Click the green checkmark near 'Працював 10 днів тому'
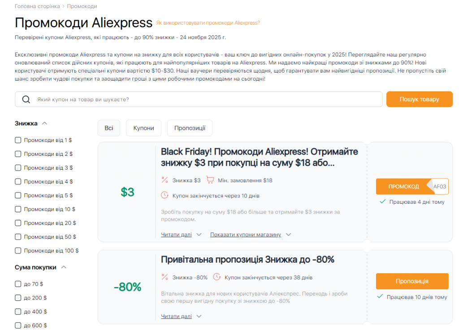 381,297
